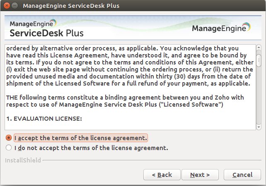Select "I accept the terms" radio button
Screen dimensions: 266x186
(x=9, y=138)
